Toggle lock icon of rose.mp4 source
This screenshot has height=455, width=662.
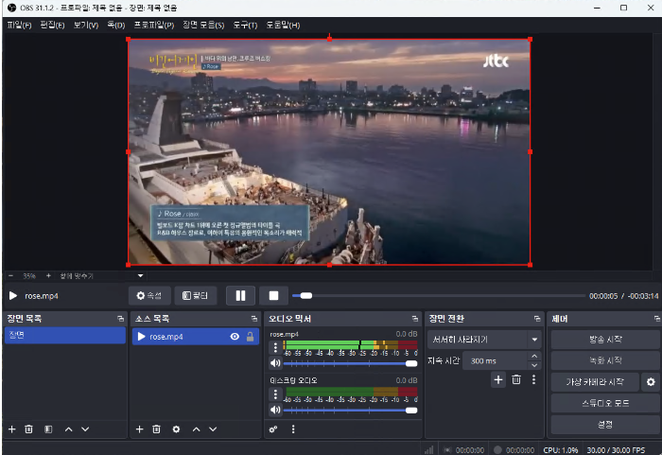[250, 337]
